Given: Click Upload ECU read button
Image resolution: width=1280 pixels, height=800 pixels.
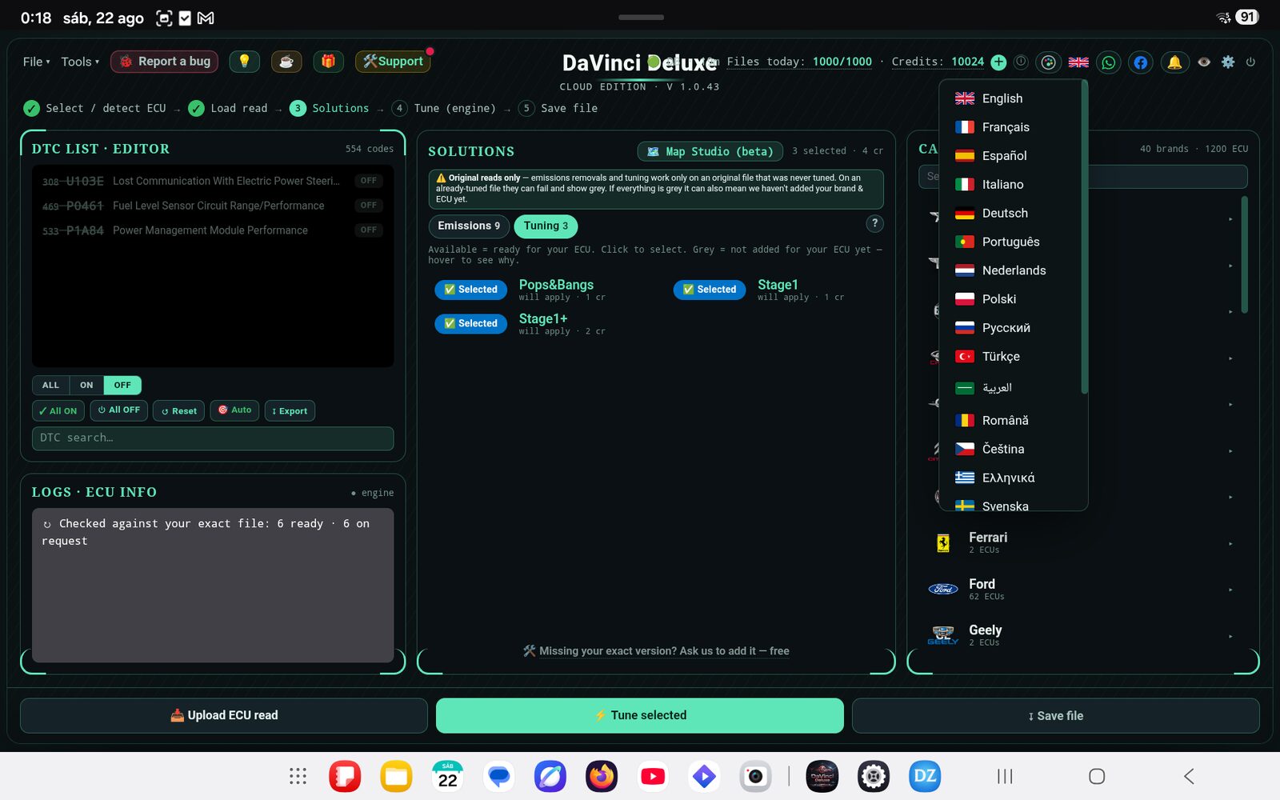Looking at the screenshot, I should 224,715.
